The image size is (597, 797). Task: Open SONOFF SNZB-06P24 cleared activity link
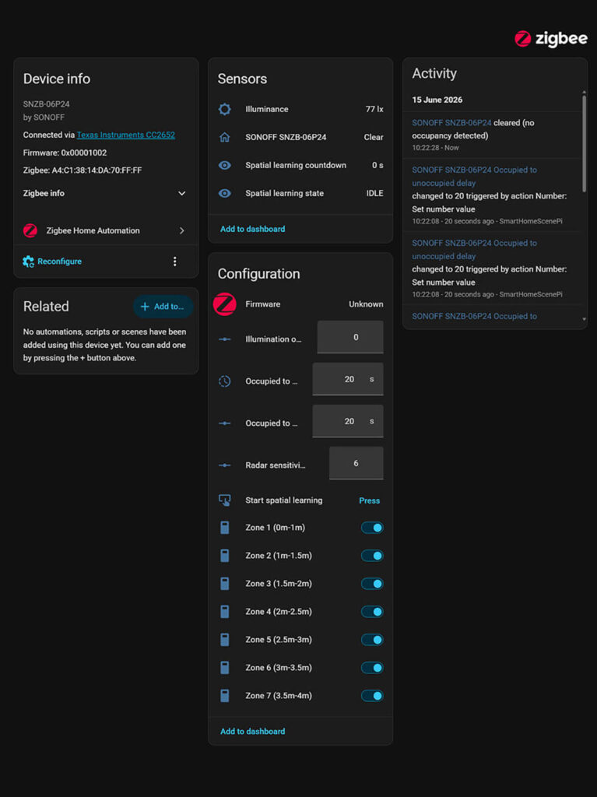[x=451, y=122]
